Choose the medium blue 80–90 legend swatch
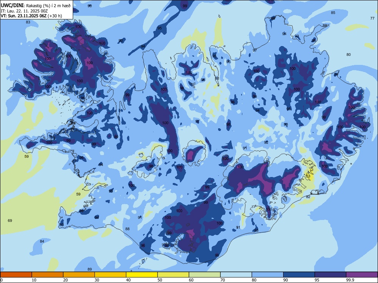Image resolution: width=378 pixels, height=283 pixels. [268, 275]
